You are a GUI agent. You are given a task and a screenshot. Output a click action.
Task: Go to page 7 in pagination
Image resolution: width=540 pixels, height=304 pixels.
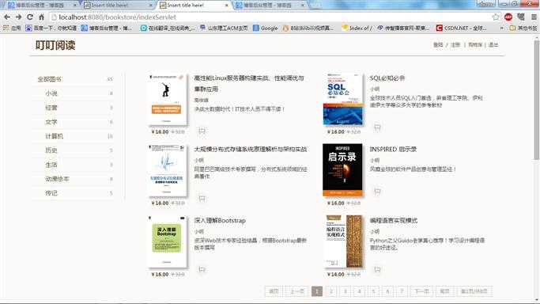(402, 291)
